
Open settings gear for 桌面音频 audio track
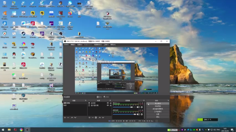142,114
